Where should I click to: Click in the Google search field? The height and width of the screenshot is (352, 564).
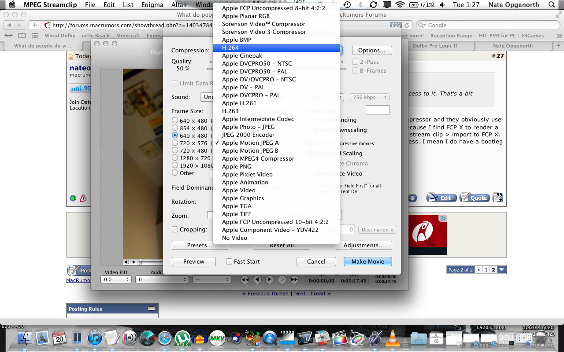[x=487, y=25]
